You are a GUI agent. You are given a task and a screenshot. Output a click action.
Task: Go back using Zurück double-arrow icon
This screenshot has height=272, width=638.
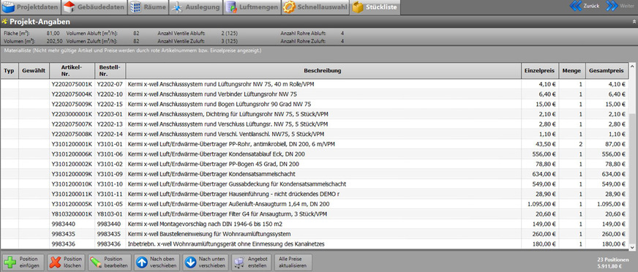pyautogui.click(x=576, y=6)
